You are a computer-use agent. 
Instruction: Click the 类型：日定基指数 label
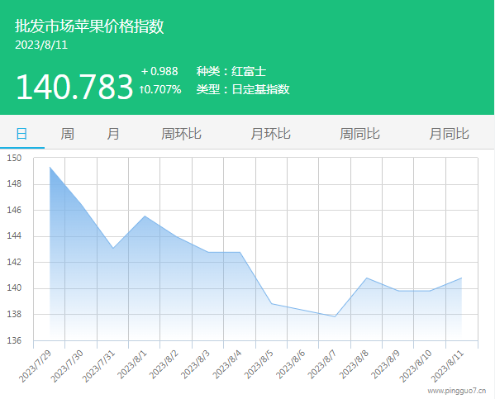click(x=243, y=89)
